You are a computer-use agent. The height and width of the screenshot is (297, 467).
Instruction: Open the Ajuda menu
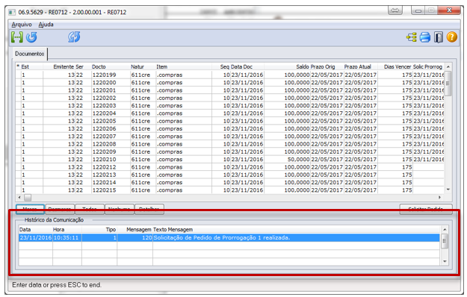pos(46,25)
